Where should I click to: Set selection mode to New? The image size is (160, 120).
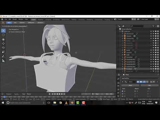tap(9, 23)
